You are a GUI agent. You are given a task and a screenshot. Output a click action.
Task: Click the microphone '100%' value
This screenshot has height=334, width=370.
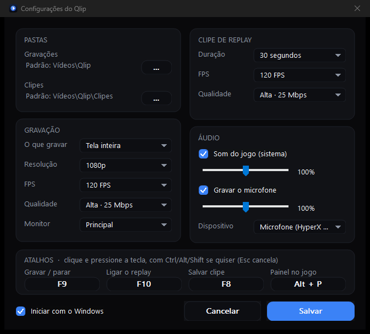point(306,209)
